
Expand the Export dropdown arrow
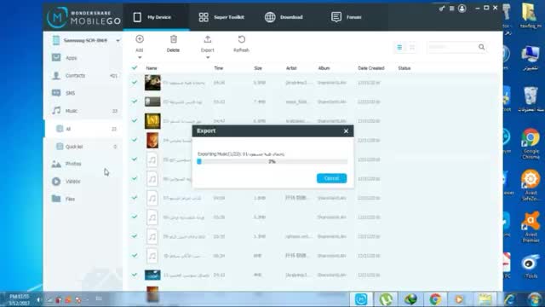[x=208, y=57]
